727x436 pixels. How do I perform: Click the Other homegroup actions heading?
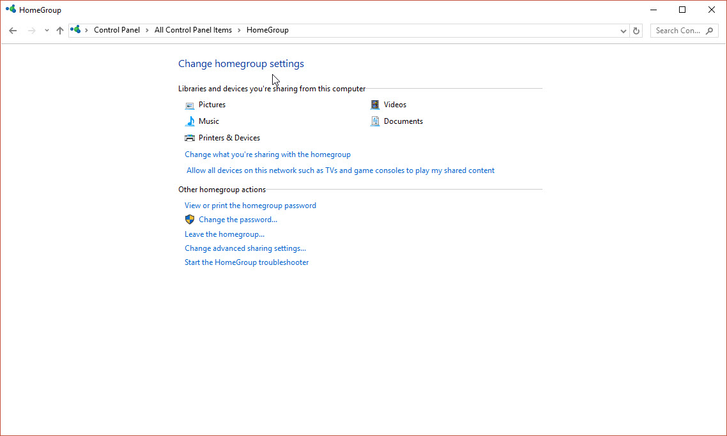pyautogui.click(x=222, y=190)
